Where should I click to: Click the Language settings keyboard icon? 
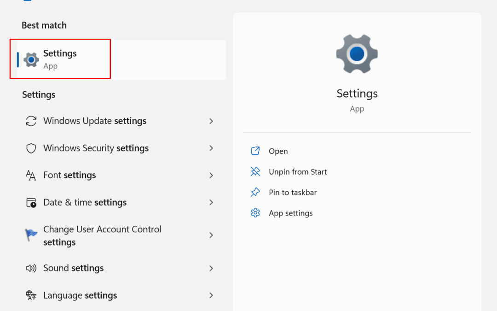[x=31, y=295]
